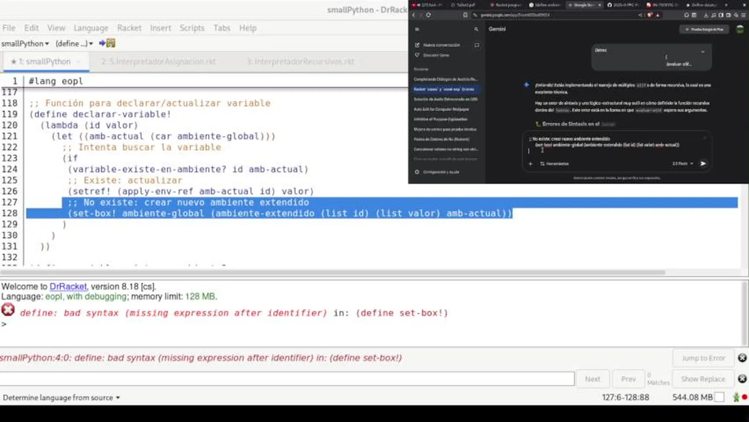Image resolution: width=749 pixels, height=422 pixels.
Task: Switch to the GitHub browser tab
Action: 623,5
